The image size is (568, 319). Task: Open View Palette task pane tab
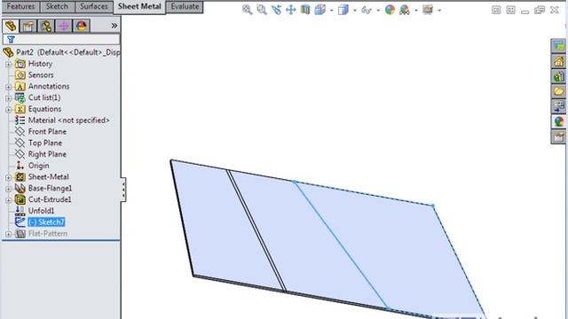click(558, 106)
